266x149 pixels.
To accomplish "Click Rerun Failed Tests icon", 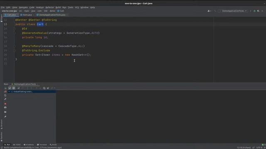I will pos(5,91).
